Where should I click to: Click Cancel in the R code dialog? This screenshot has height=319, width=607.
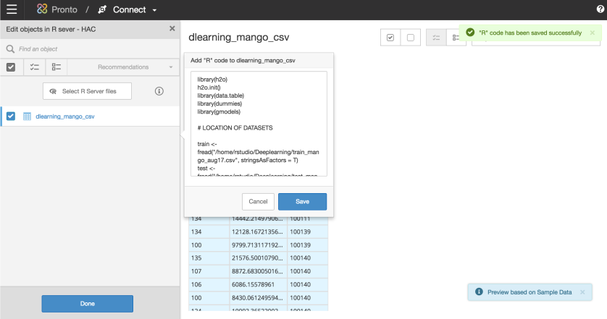point(258,201)
